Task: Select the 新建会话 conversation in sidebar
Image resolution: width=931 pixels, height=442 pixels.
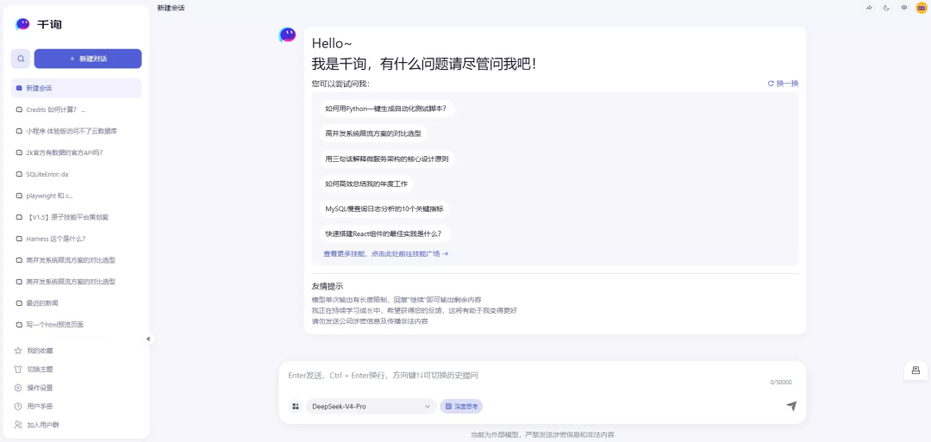Action: tap(76, 88)
